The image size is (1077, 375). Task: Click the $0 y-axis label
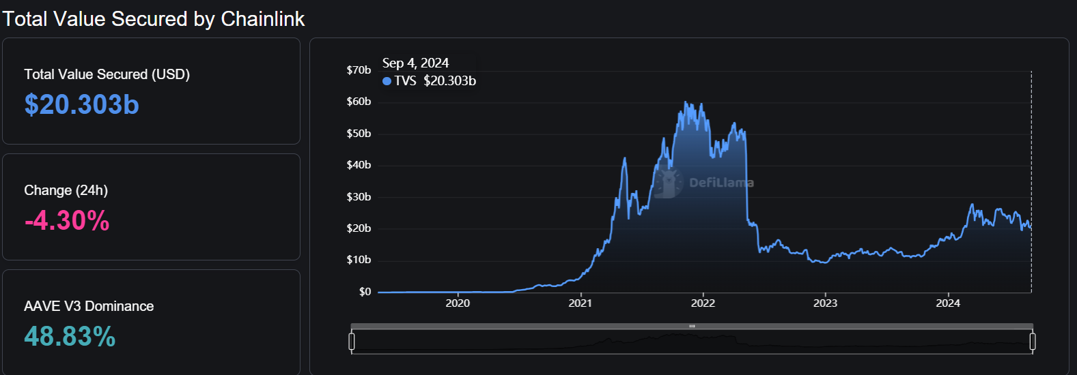[365, 292]
